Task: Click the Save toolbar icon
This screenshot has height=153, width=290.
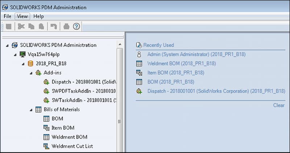Action: pyautogui.click(x=9, y=26)
